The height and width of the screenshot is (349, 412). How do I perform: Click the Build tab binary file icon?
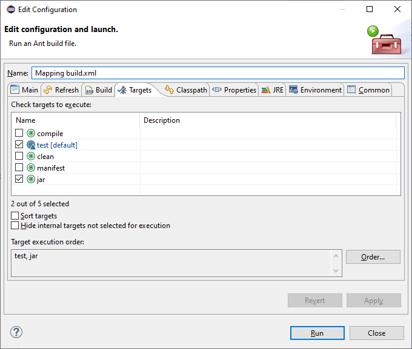pos(89,90)
